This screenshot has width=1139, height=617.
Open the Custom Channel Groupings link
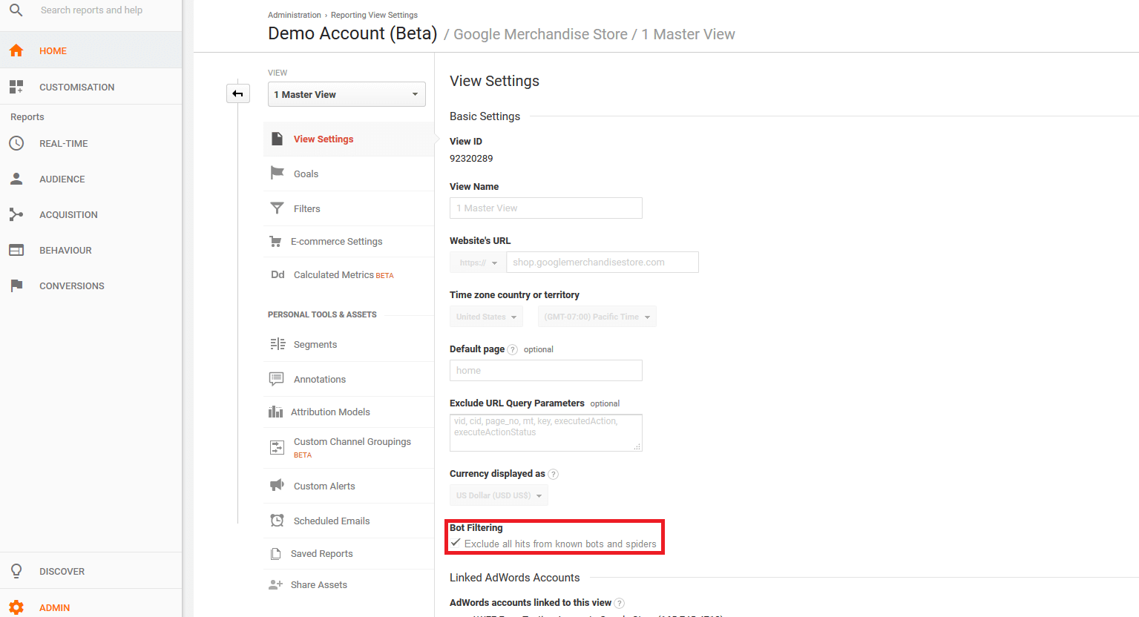352,441
